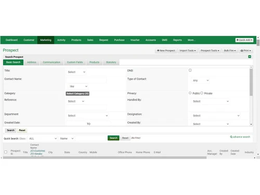Expand the Prospect Tools dropdown
Image resolution: width=260 pixels, height=195 pixels.
click(x=210, y=50)
